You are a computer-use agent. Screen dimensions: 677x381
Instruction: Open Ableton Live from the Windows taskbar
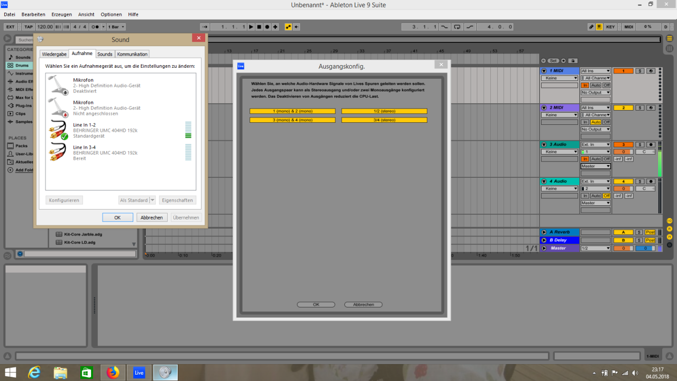pyautogui.click(x=139, y=373)
